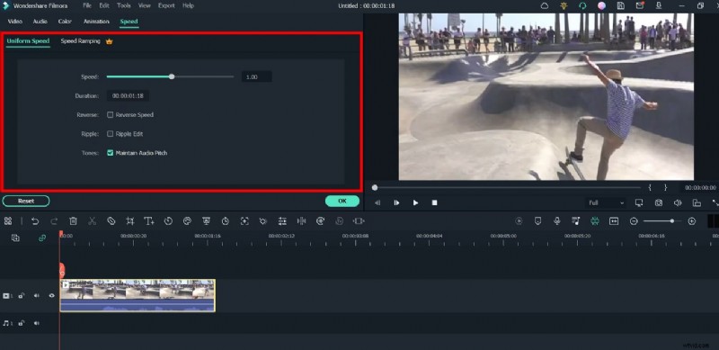Screen dimensions: 719x350
Task: Click the Reset button
Action: (26, 201)
